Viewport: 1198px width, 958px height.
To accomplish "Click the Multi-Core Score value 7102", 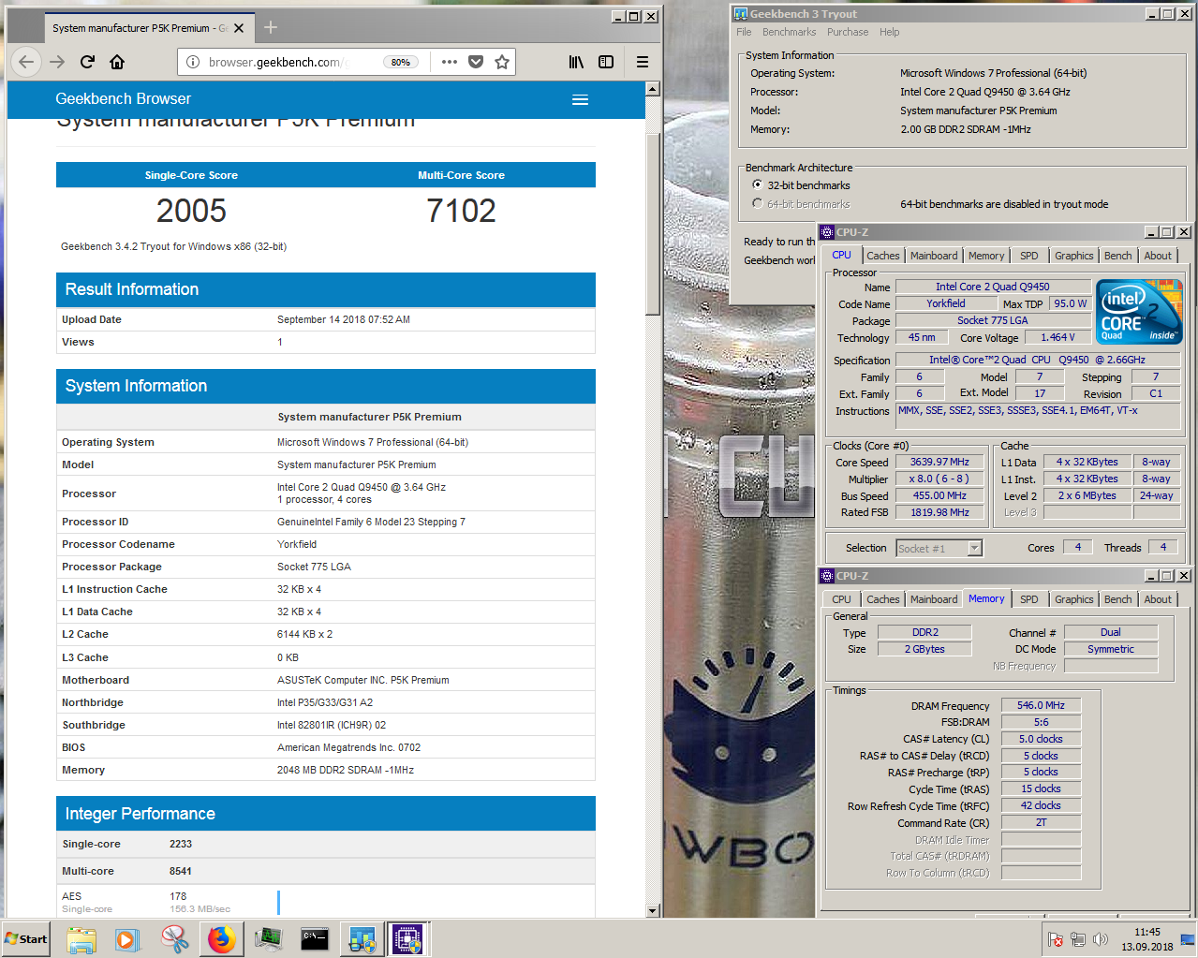I will pyautogui.click(x=461, y=211).
